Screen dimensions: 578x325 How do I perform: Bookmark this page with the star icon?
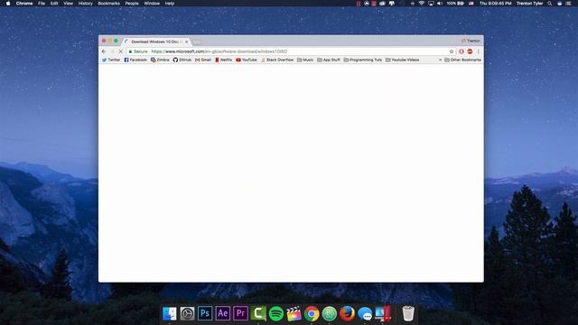452,51
